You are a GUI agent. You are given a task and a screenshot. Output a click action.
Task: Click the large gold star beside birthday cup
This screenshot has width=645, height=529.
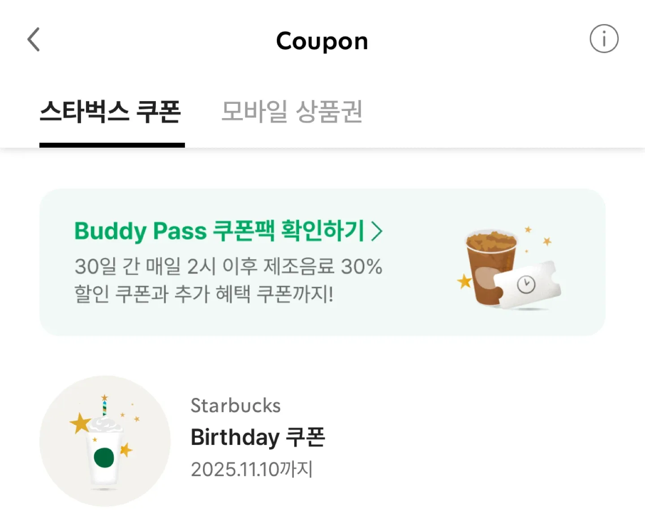pos(81,423)
